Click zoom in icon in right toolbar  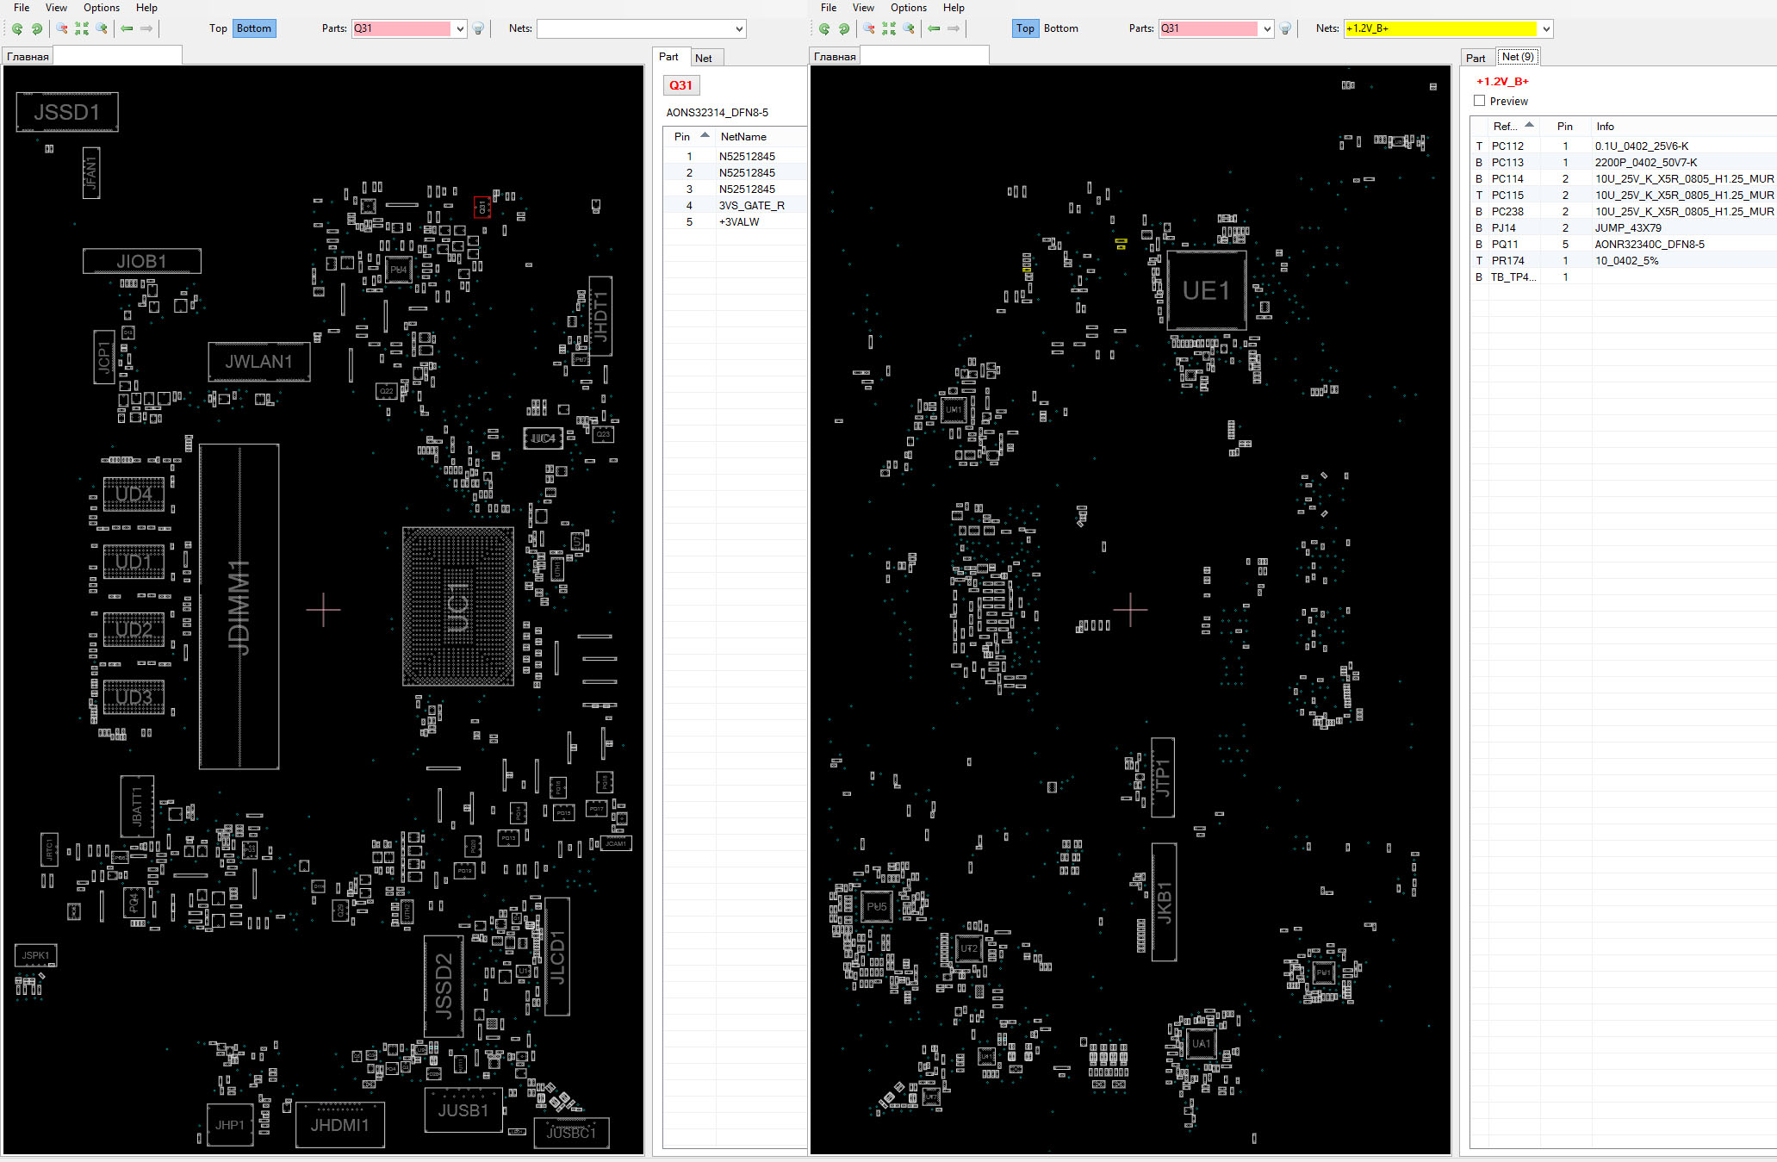pos(909,28)
